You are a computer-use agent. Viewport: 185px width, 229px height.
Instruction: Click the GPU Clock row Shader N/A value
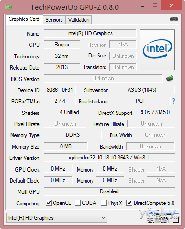coord(161,169)
